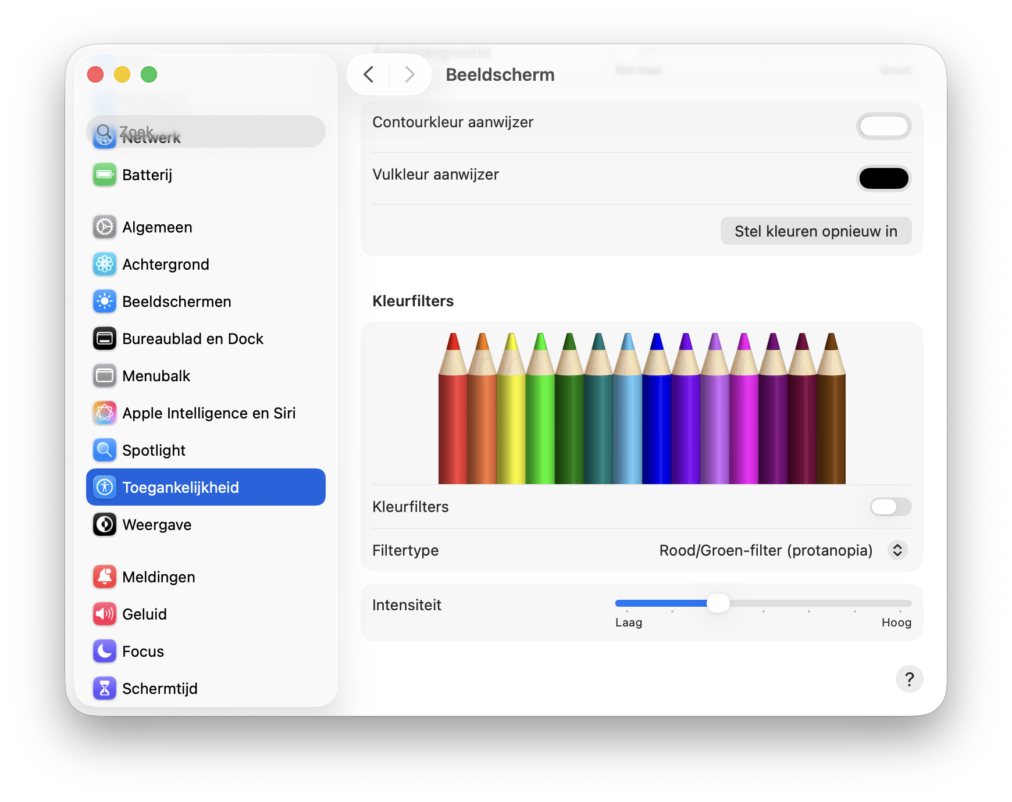This screenshot has height=802, width=1012.
Task: Pick the black Vulkleur aanwijzer swatch
Action: coord(883,178)
